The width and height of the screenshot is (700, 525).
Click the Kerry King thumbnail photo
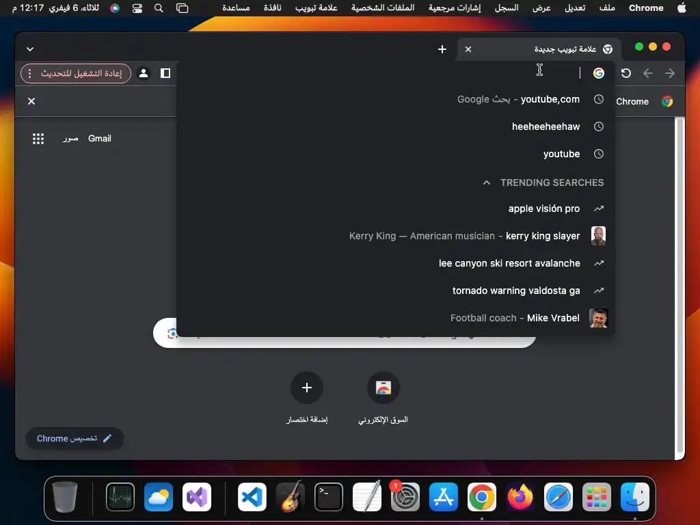tap(598, 236)
